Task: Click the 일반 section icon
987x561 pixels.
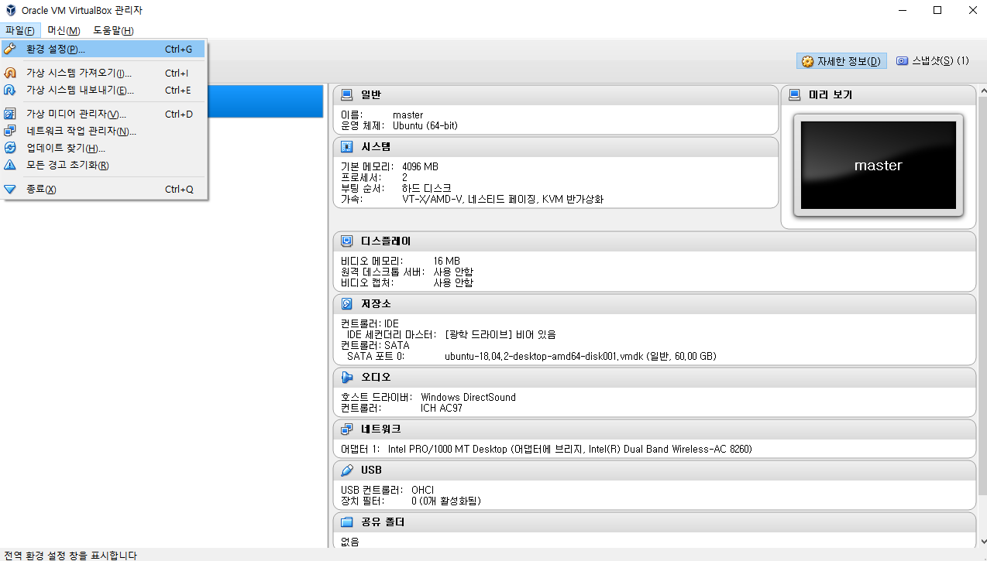Action: [347, 95]
